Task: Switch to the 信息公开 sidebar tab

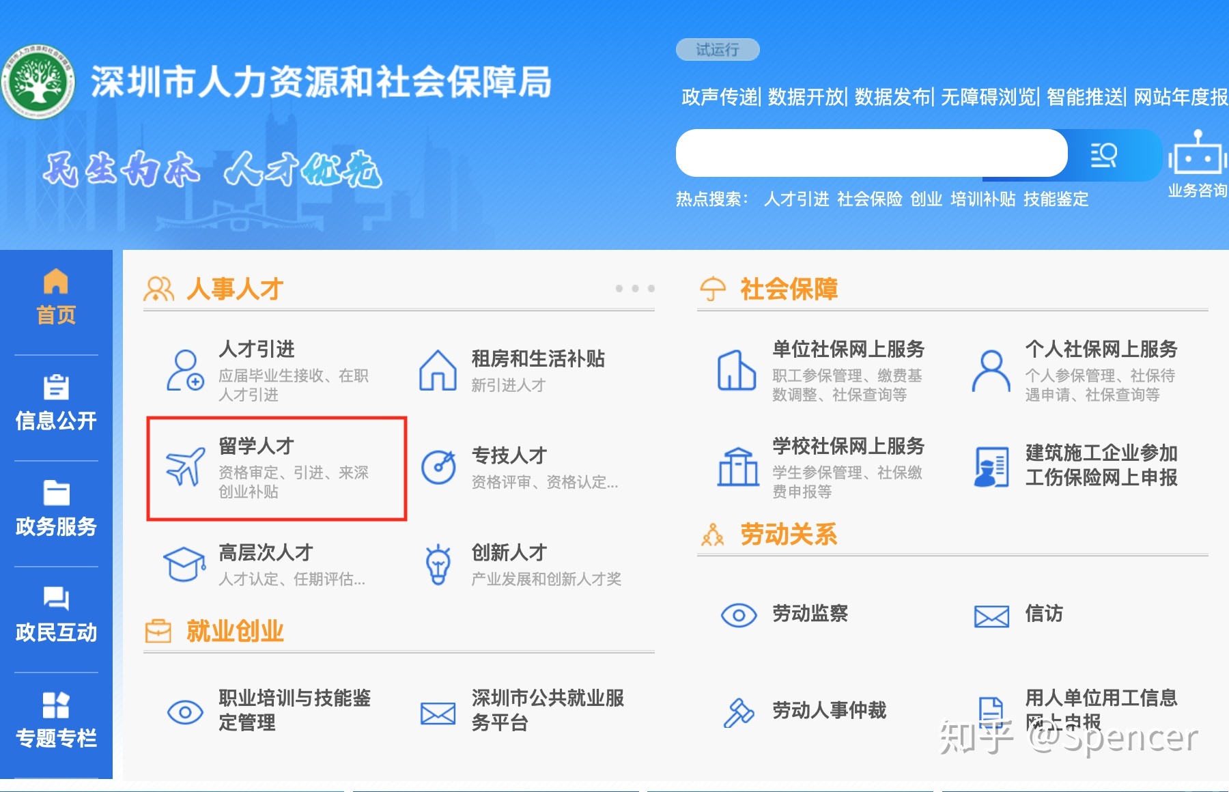Action: click(56, 403)
